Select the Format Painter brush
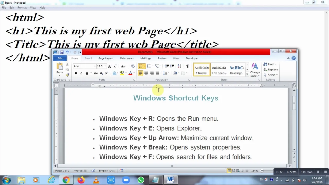The height and width of the screenshot is (185, 329). coord(67,75)
